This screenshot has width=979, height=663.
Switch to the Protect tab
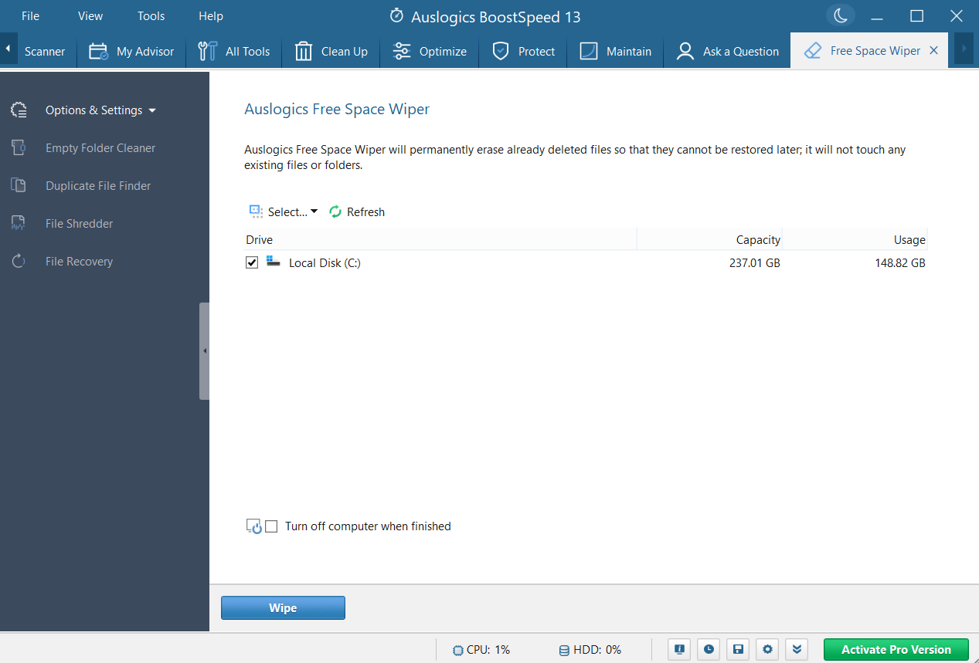point(523,51)
